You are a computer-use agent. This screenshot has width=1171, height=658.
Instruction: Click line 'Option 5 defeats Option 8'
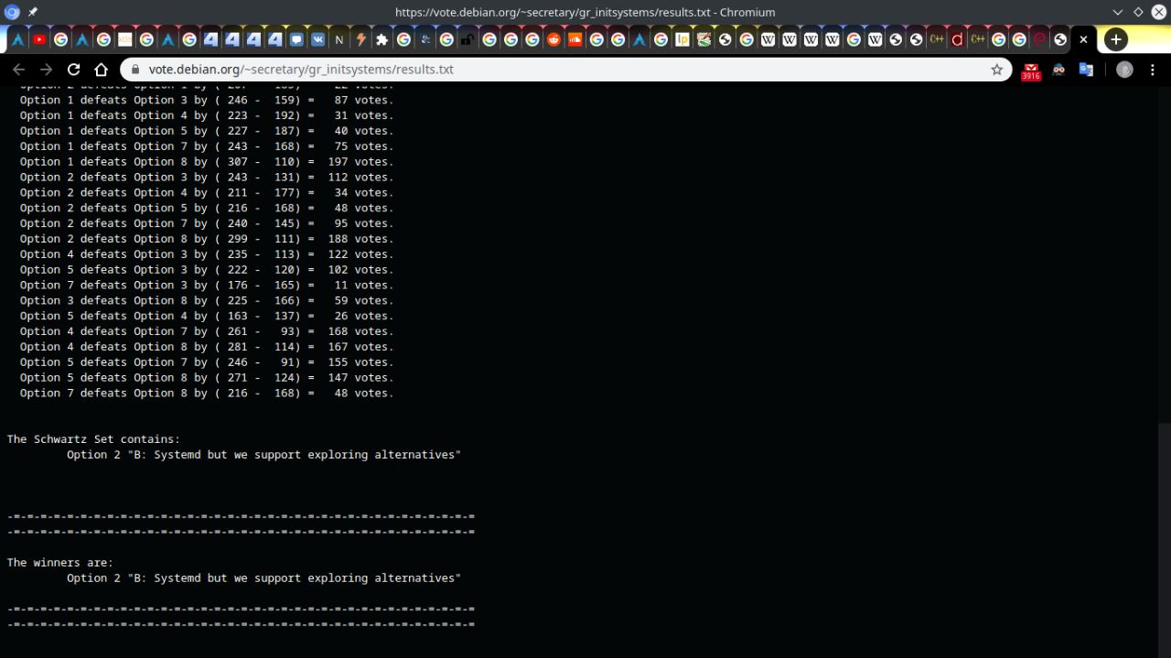coord(207,377)
